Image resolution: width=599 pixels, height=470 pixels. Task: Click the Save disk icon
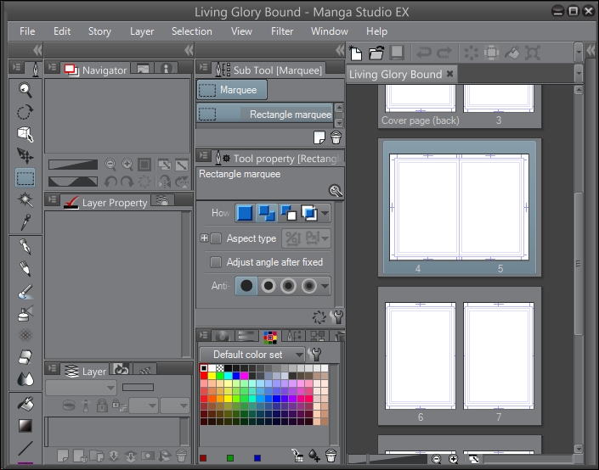(397, 53)
